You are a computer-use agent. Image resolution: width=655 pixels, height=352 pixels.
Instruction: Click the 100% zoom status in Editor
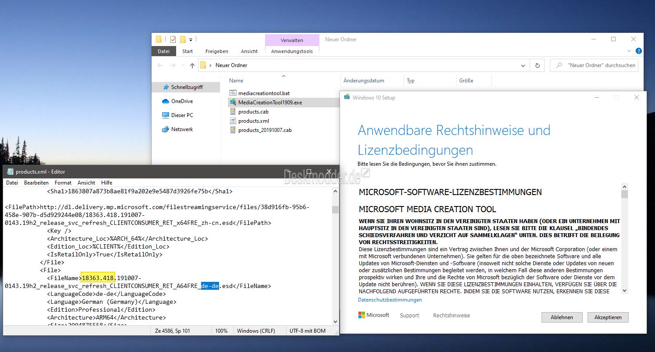pos(221,331)
